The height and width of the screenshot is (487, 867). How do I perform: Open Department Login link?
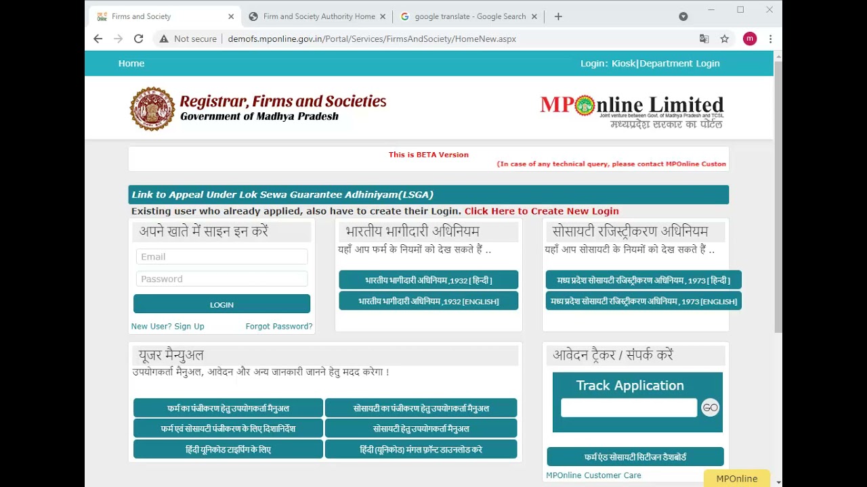[x=679, y=64]
